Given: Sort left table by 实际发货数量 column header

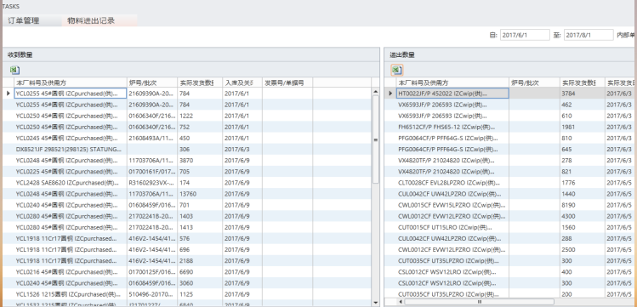Looking at the screenshot, I should tap(200, 82).
